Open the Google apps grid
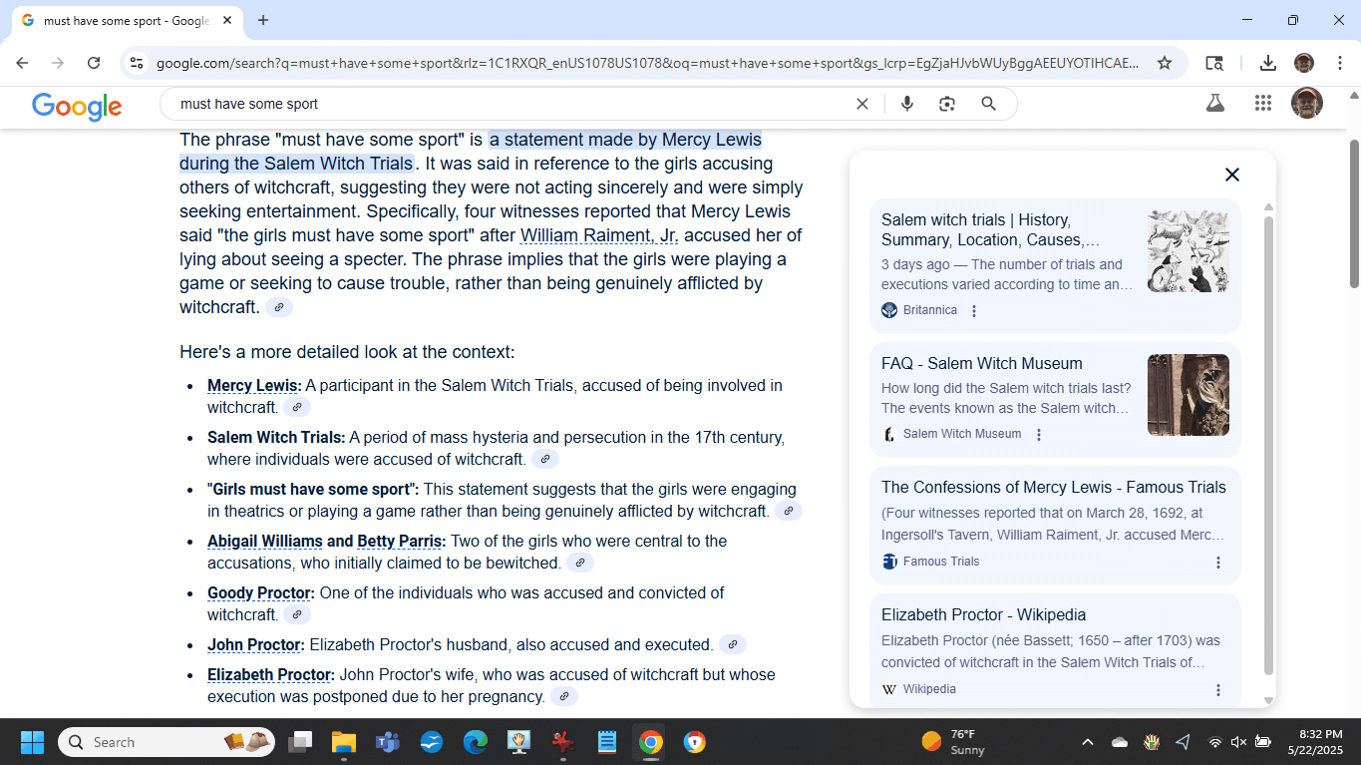Screen dimensions: 1361x765 1263,103
